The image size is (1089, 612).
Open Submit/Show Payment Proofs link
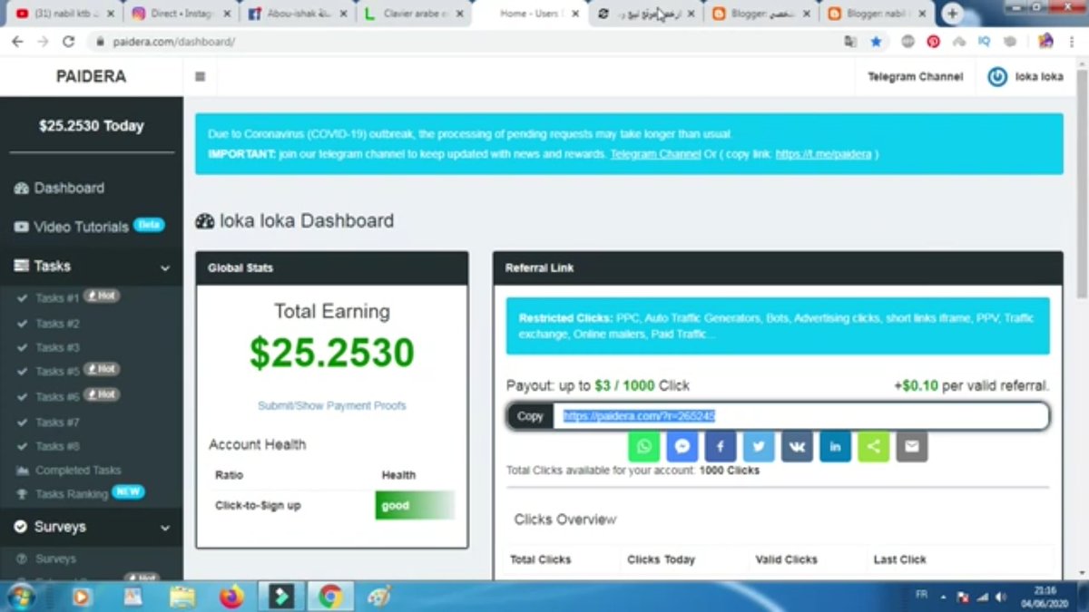pos(332,405)
